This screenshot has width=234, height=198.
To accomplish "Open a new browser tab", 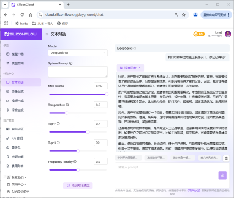I will pos(68,5).
